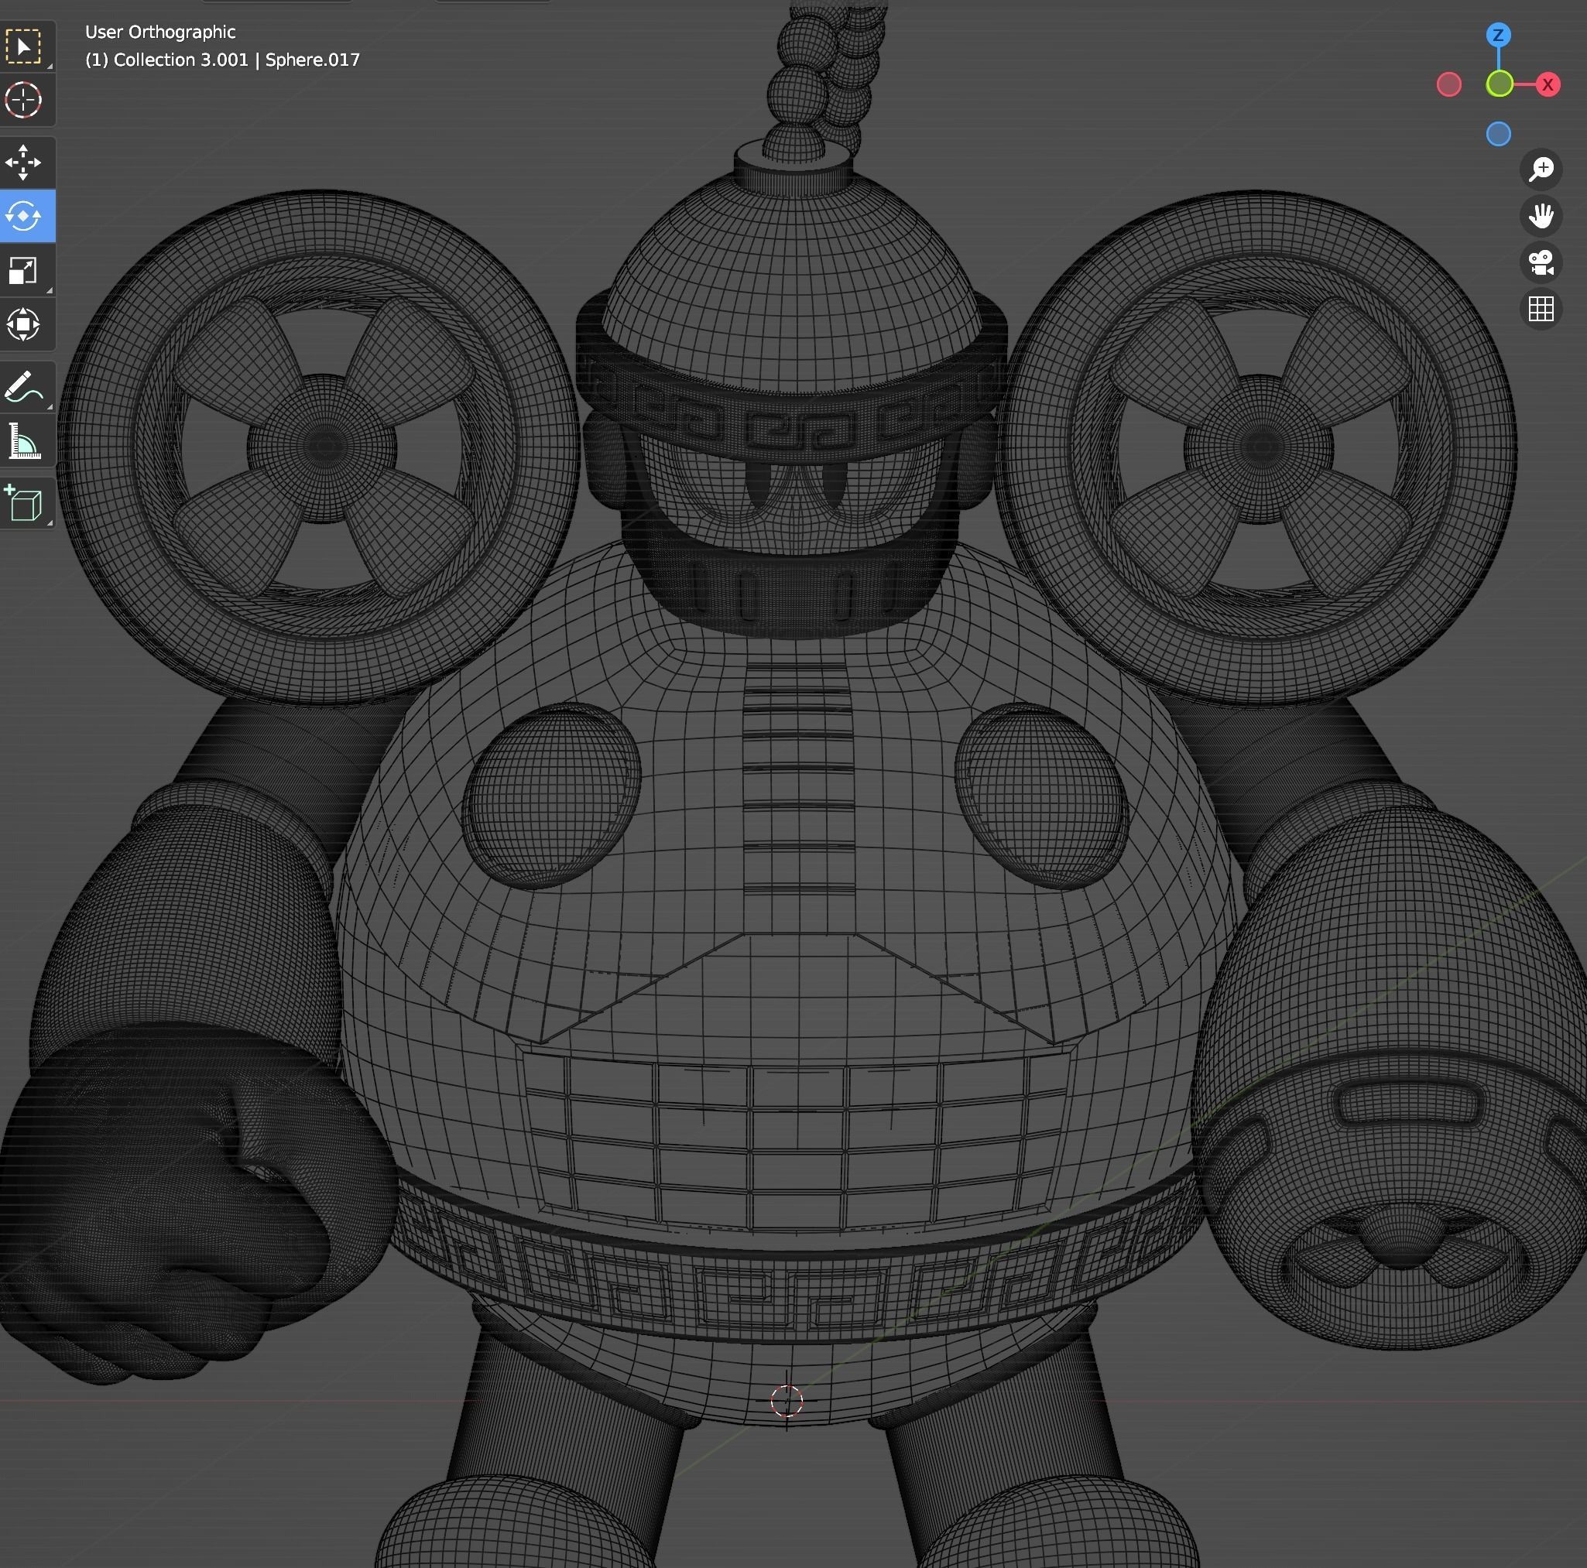This screenshot has width=1587, height=1568.
Task: Select the Annotate pencil tool
Action: [24, 386]
